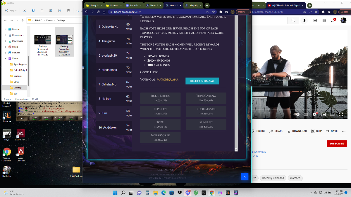Switch YouTube player to theater mode
The width and height of the screenshot is (351, 197).
click(332, 114)
